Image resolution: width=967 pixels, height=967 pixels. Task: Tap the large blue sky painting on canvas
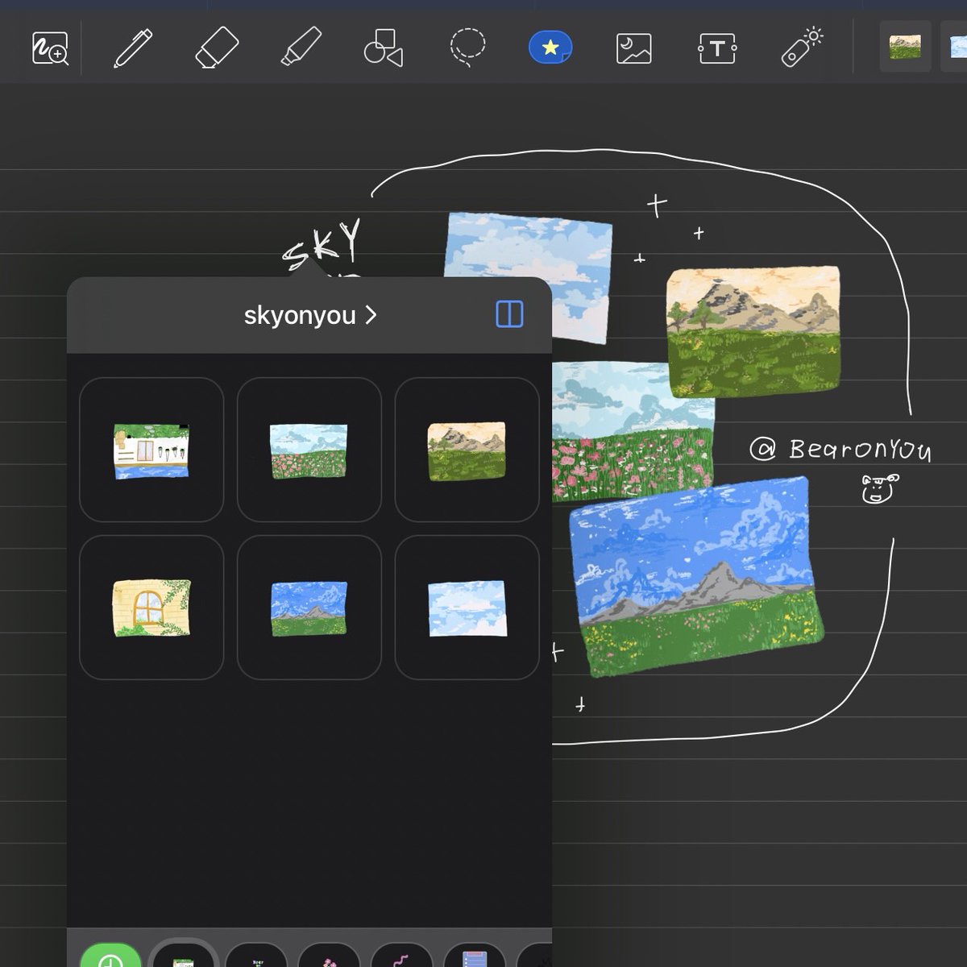[x=697, y=575]
